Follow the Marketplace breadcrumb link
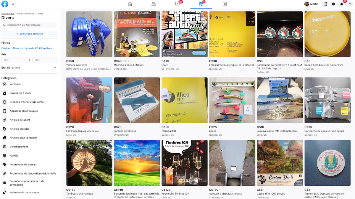 8,14
